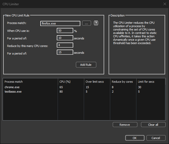The width and height of the screenshot is (169, 144).
Task: Click the CPU value 80 for testlasso.exe
Action: tap(61, 92)
